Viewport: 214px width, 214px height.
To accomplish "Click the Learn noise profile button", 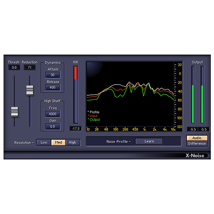I will 149,141.
